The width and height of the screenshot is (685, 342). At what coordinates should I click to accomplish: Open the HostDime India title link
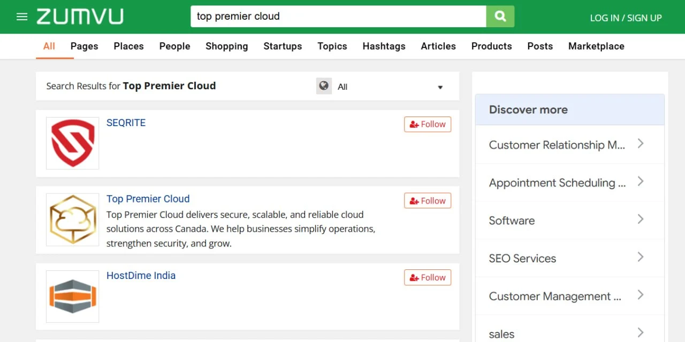(141, 275)
